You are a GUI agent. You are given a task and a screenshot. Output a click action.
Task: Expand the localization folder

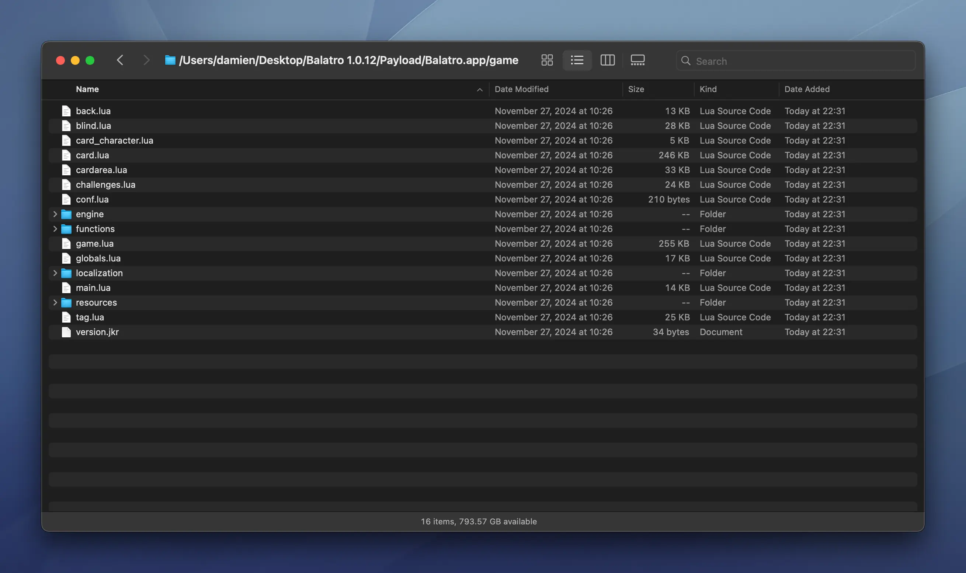click(x=55, y=273)
